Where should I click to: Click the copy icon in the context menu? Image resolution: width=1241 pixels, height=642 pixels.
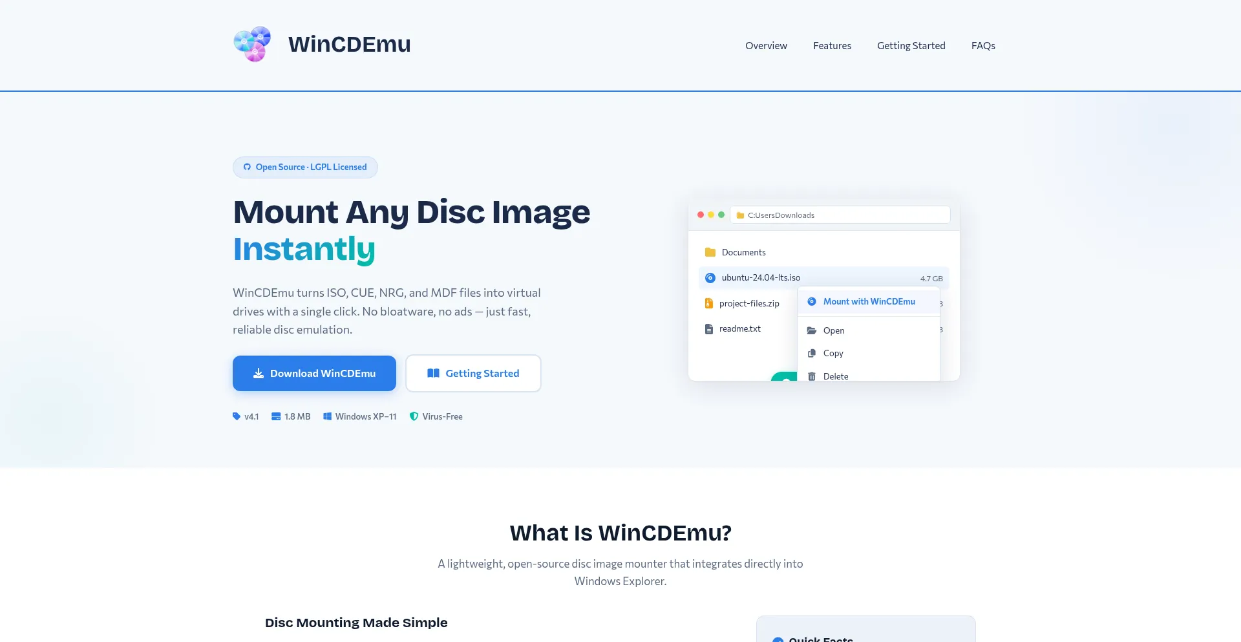[812, 354]
